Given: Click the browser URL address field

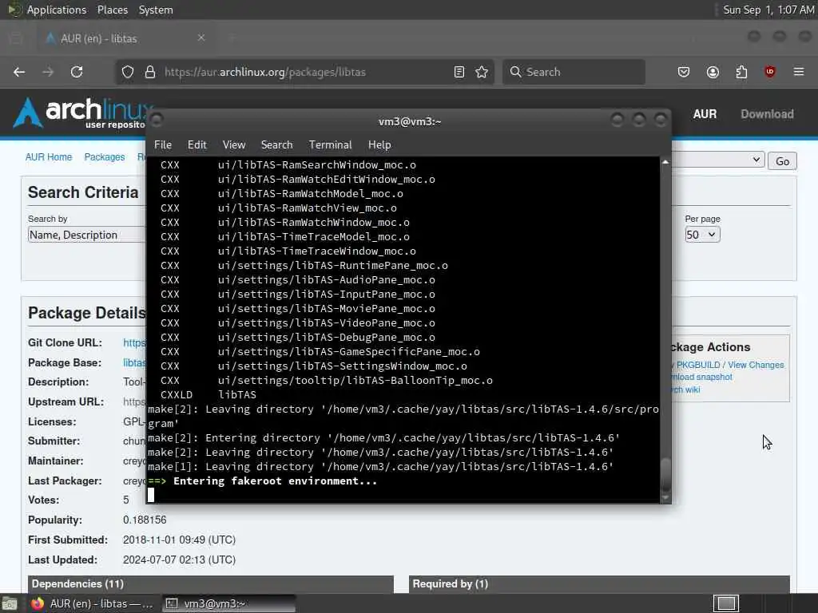Looking at the screenshot, I should 305,72.
